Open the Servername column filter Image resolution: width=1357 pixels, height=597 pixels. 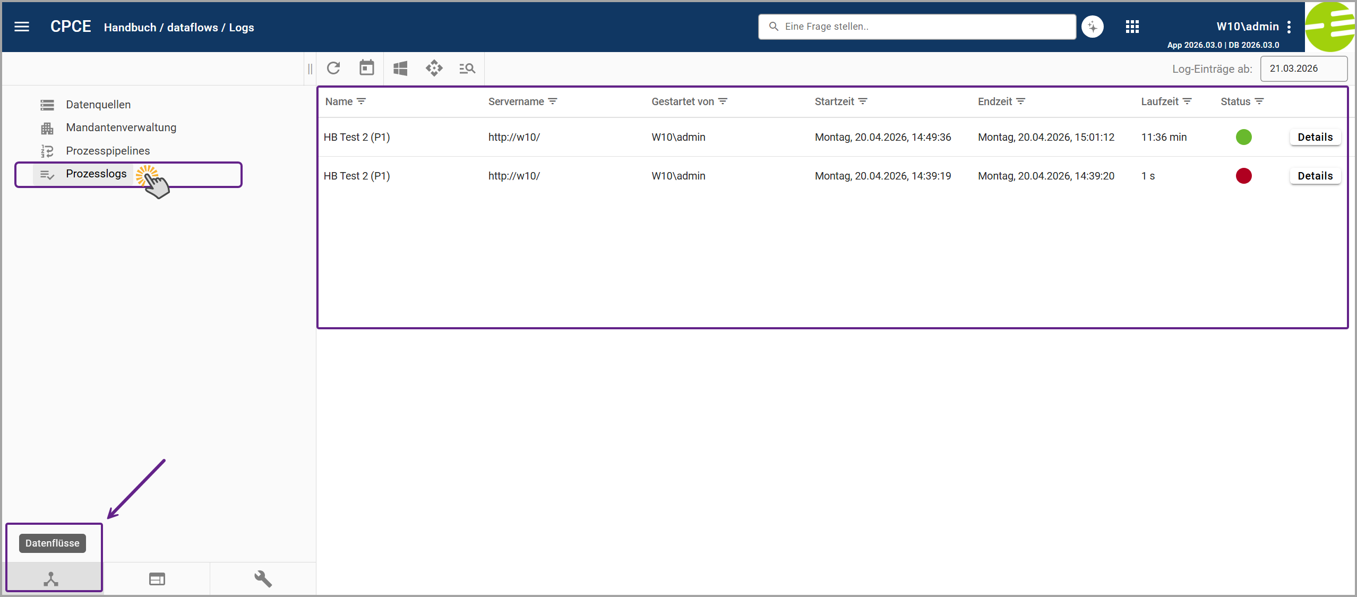(553, 101)
